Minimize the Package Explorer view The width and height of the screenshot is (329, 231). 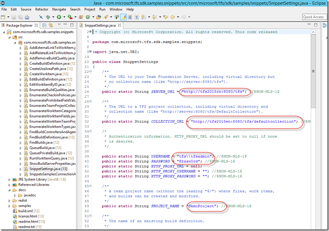(65, 24)
